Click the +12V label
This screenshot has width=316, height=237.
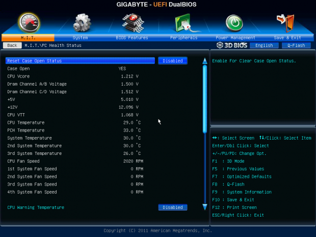coord(12,107)
